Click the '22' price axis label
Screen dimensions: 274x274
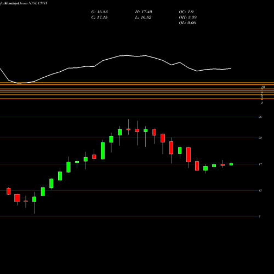coord(260,138)
